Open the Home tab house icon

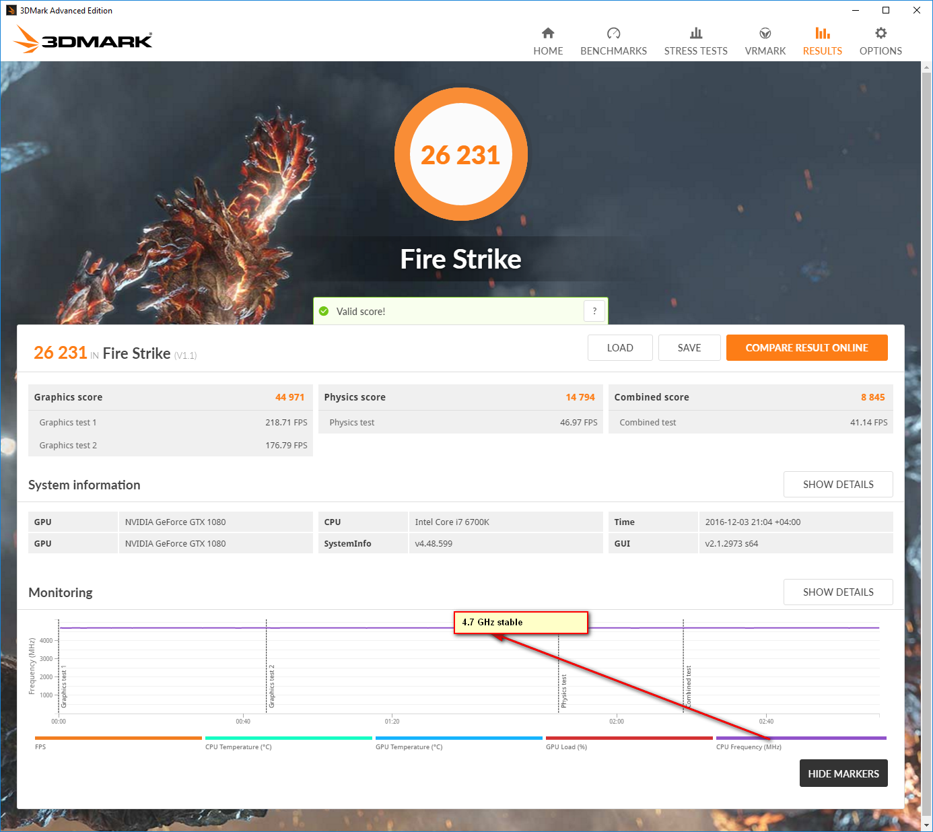[x=548, y=33]
